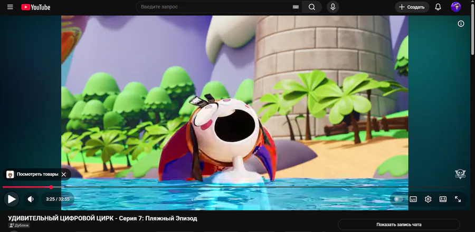Click the channel watermark on video
This screenshot has height=232, width=475.
(x=460, y=174)
